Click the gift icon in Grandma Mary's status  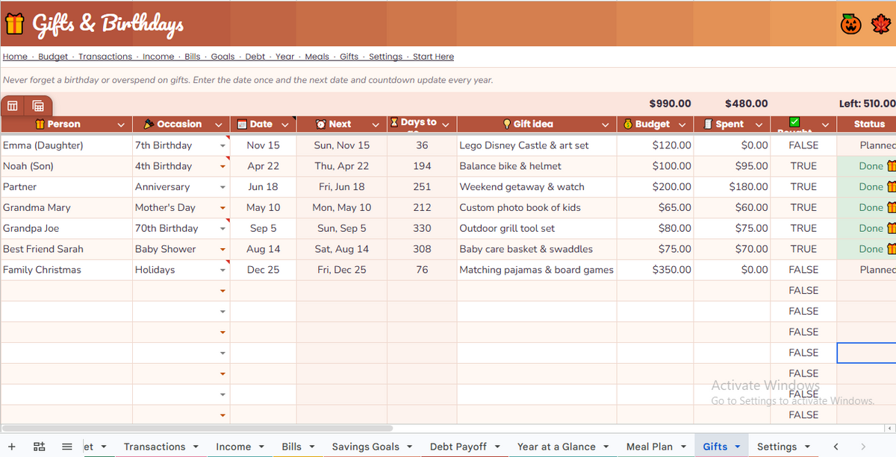click(x=891, y=208)
